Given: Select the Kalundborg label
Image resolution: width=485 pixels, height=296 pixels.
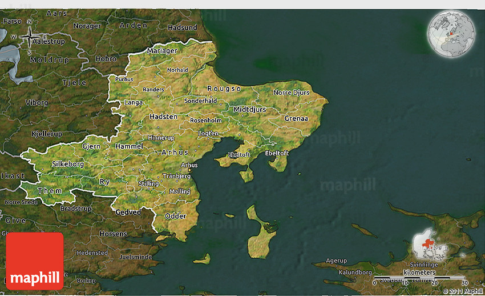Looking at the screenshot, I should (355, 272).
